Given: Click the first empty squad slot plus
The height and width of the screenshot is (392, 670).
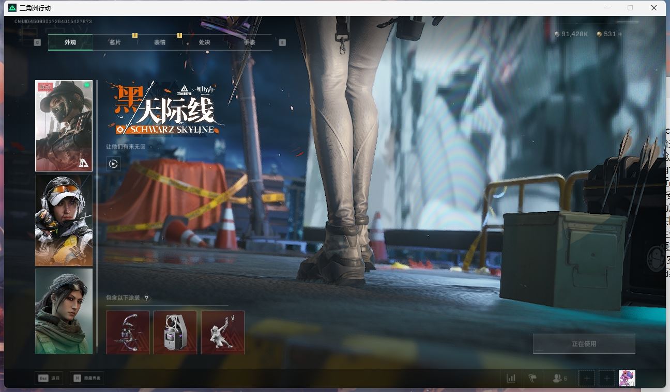Looking at the screenshot, I should click(586, 378).
